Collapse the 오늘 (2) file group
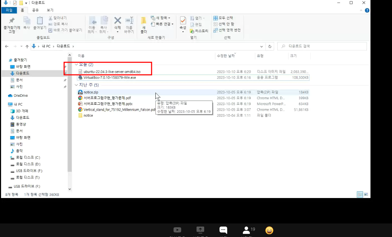392x237 pixels. point(76,64)
